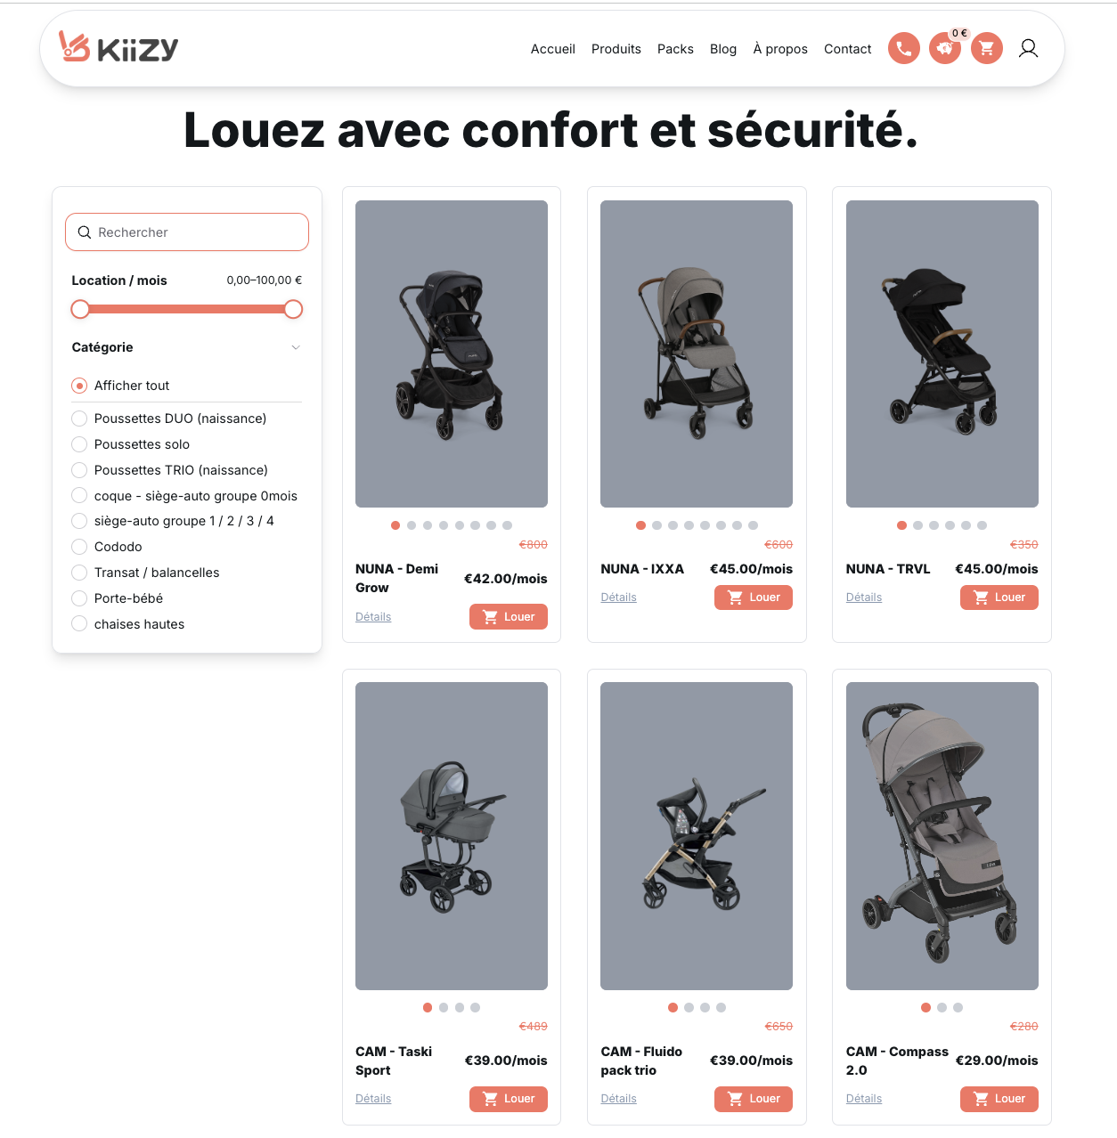Open Détails link for CAM - Taski Sport

(373, 1099)
